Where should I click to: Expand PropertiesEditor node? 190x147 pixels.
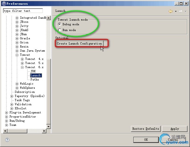coord(7,117)
